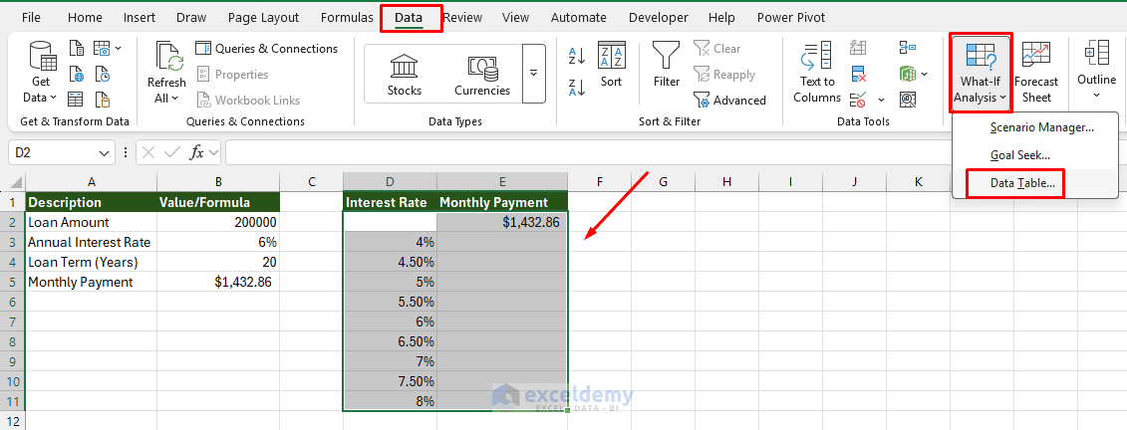Create a Forecast Sheet
The width and height of the screenshot is (1127, 430).
click(x=1036, y=73)
